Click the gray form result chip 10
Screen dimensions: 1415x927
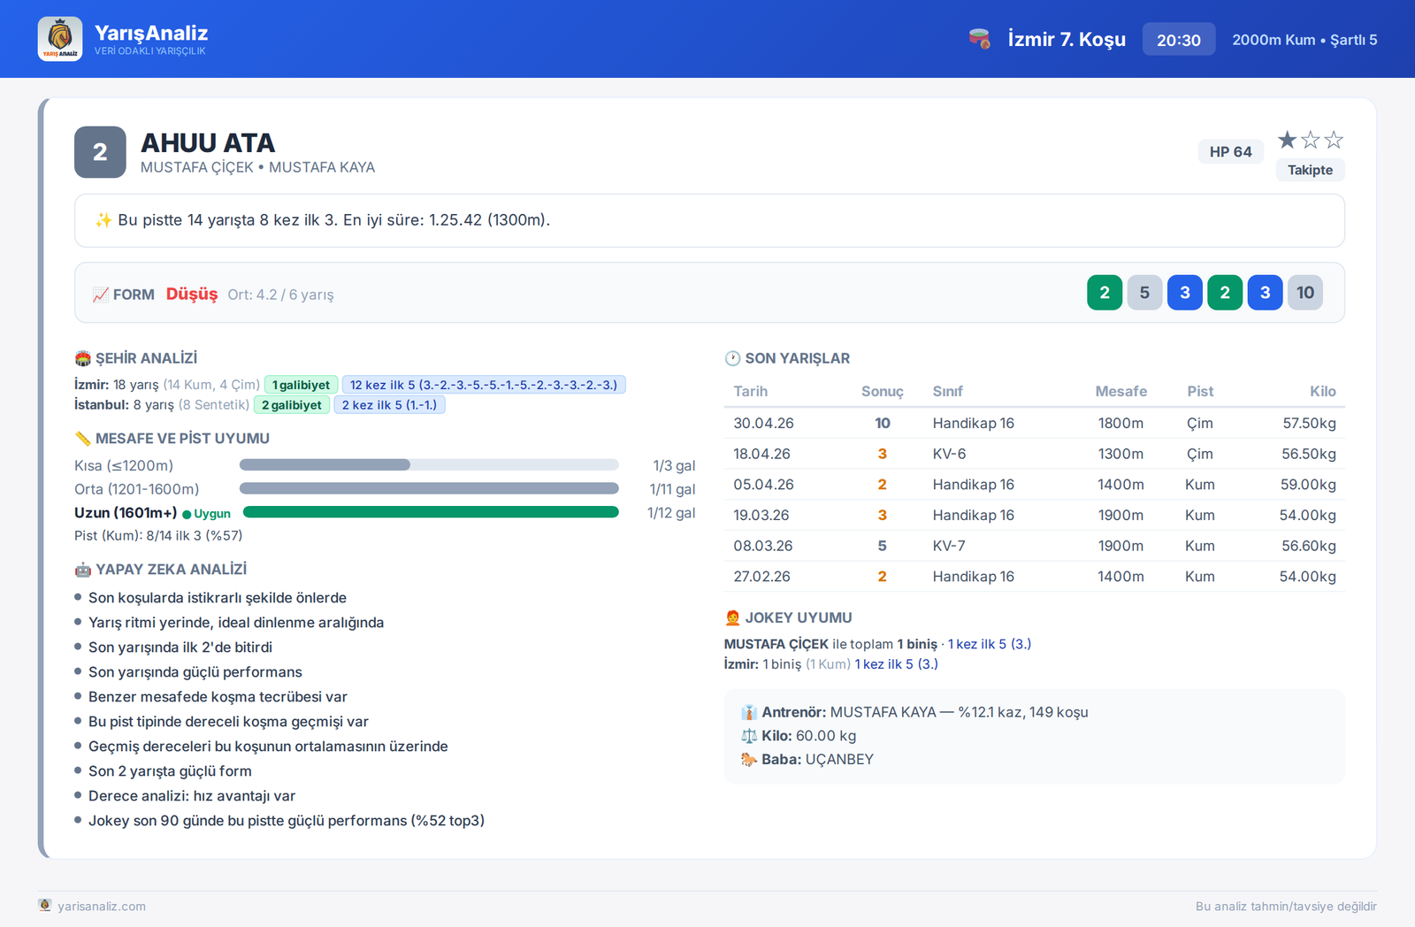[1305, 293]
